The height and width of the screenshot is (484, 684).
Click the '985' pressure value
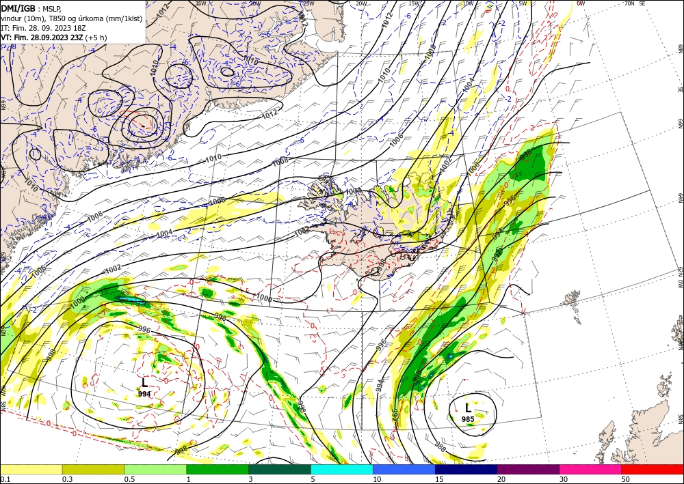[x=468, y=420]
